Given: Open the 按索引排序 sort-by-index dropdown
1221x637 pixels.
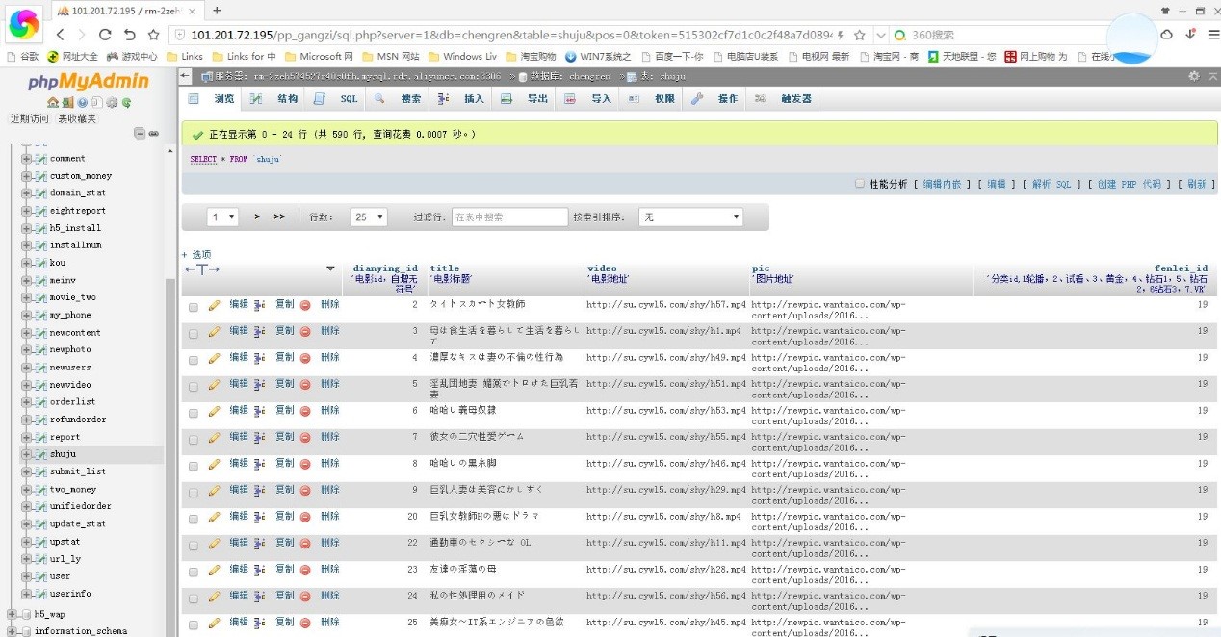Looking at the screenshot, I should pyautogui.click(x=690, y=217).
